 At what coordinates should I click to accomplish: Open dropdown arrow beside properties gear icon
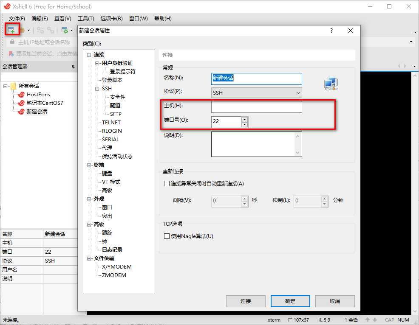72,31
